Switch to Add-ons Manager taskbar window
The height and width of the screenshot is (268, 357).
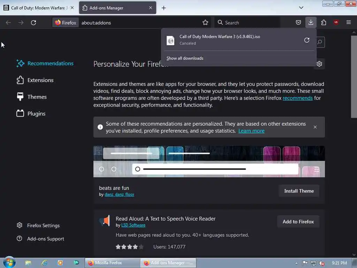click(168, 263)
